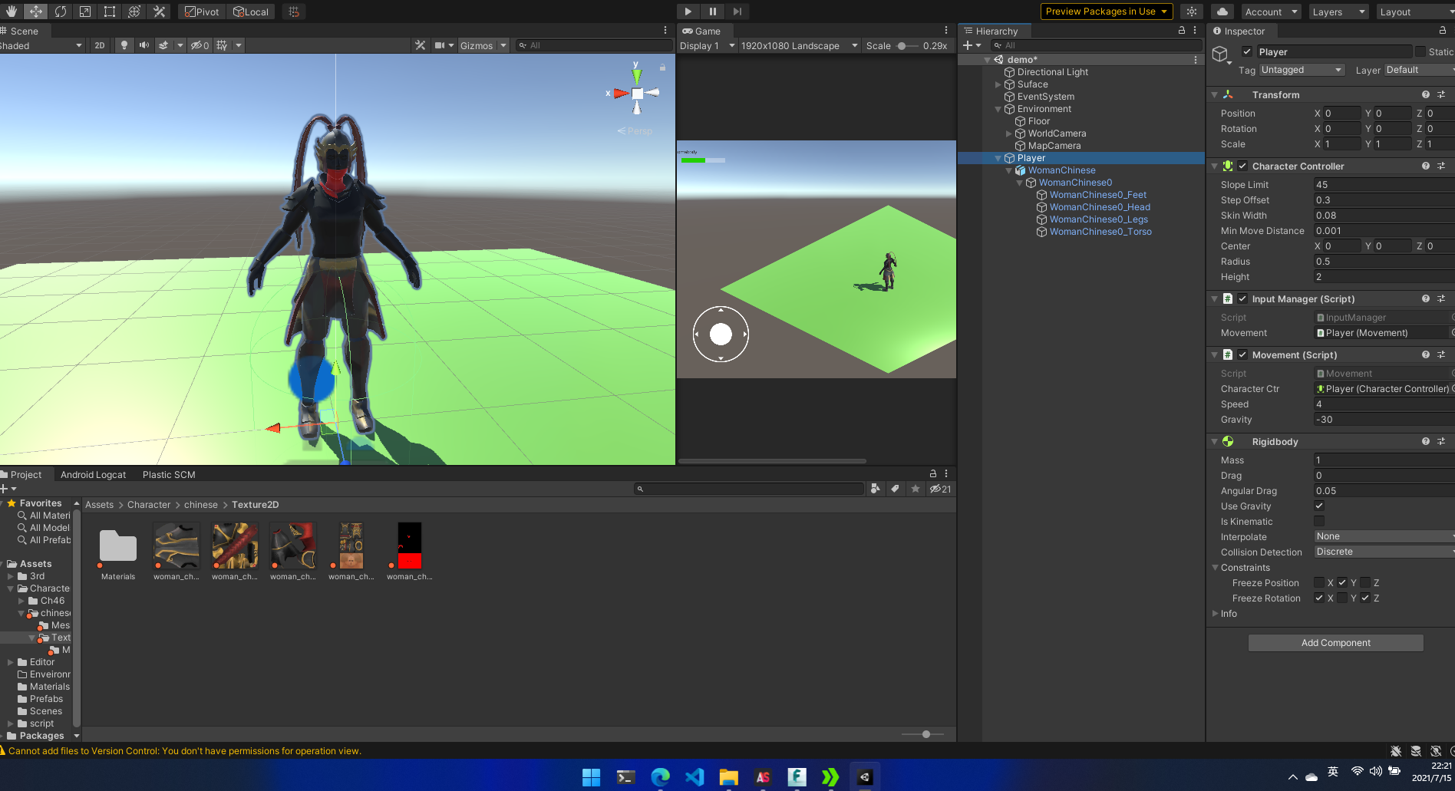The image size is (1455, 791).
Task: Toggle Freeze Position Y checkbox
Action: pyautogui.click(x=1342, y=582)
